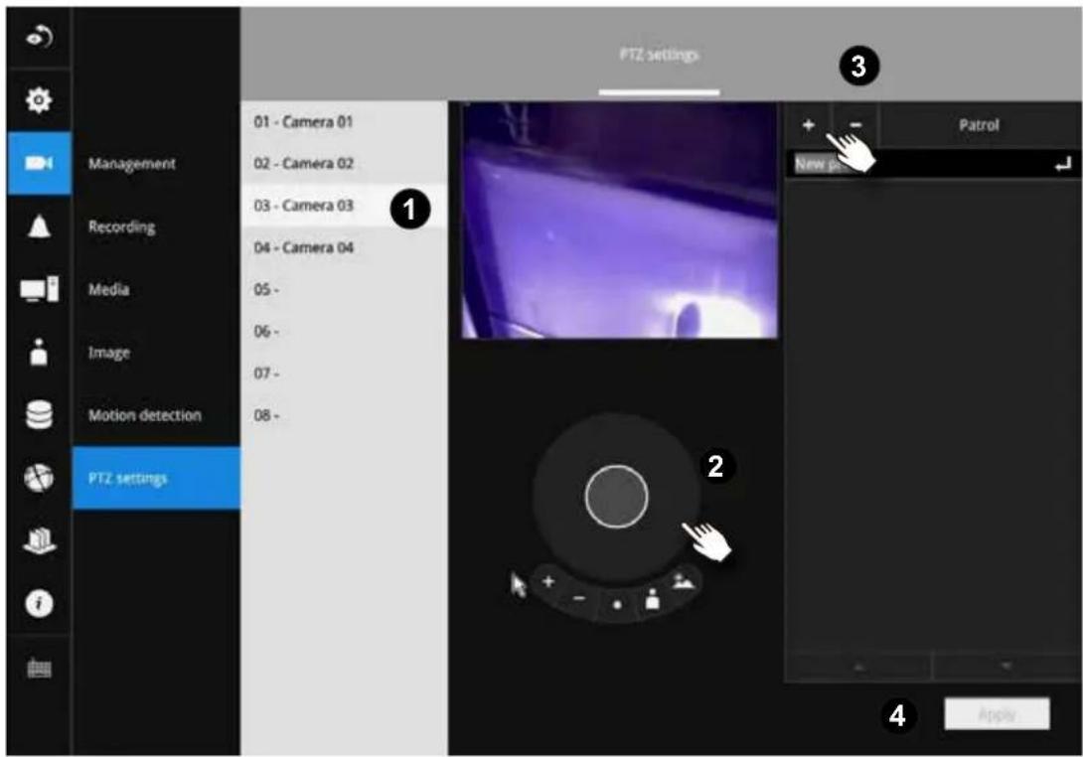Open the Management menu item
The width and height of the screenshot is (1083, 757).
click(x=132, y=164)
